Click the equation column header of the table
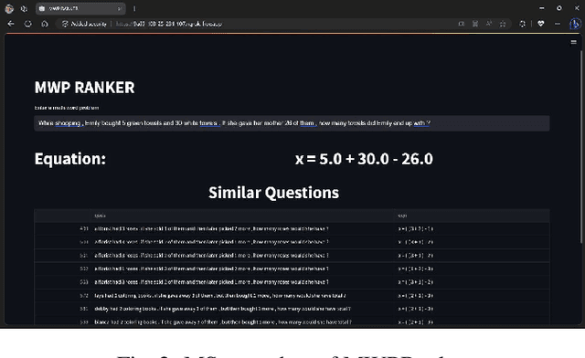585x358 pixels. 472,216
